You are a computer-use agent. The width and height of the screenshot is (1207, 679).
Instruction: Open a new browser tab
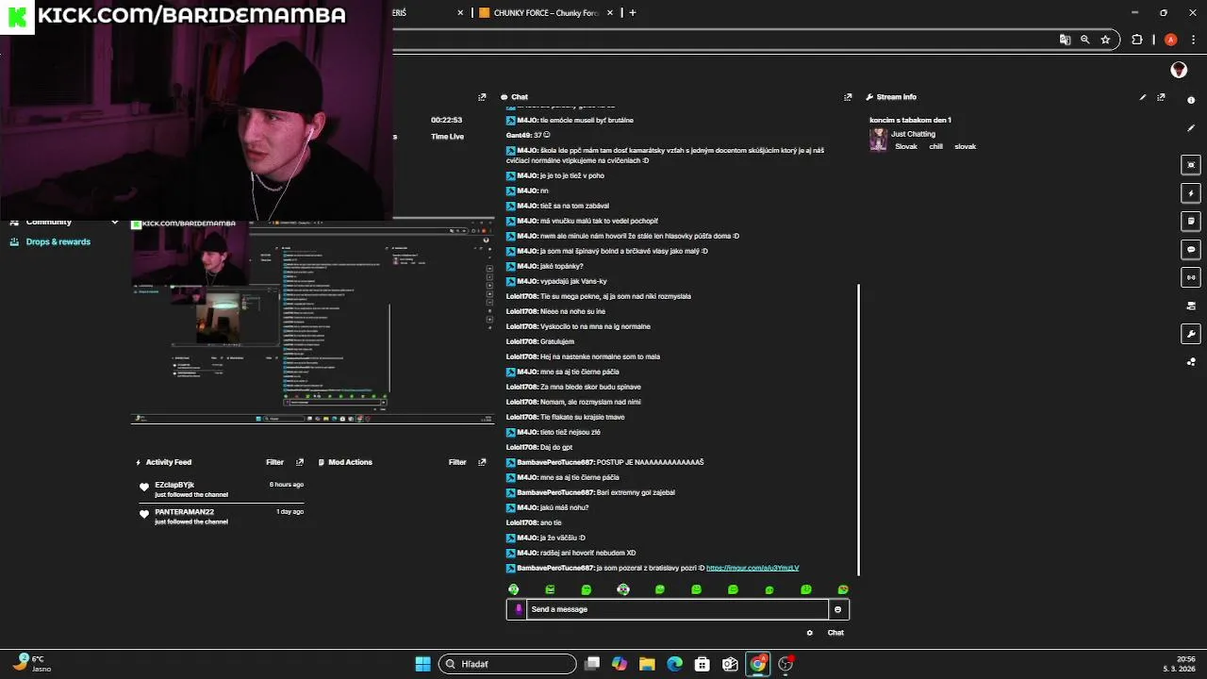click(x=632, y=13)
